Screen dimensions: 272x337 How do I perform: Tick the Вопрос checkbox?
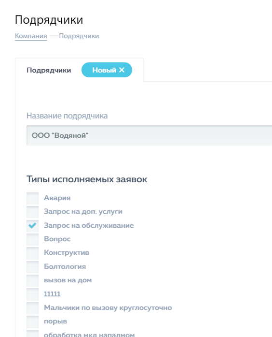(33, 239)
